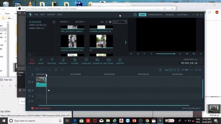Play the preview video
The image size is (221, 124).
pos(144,54)
